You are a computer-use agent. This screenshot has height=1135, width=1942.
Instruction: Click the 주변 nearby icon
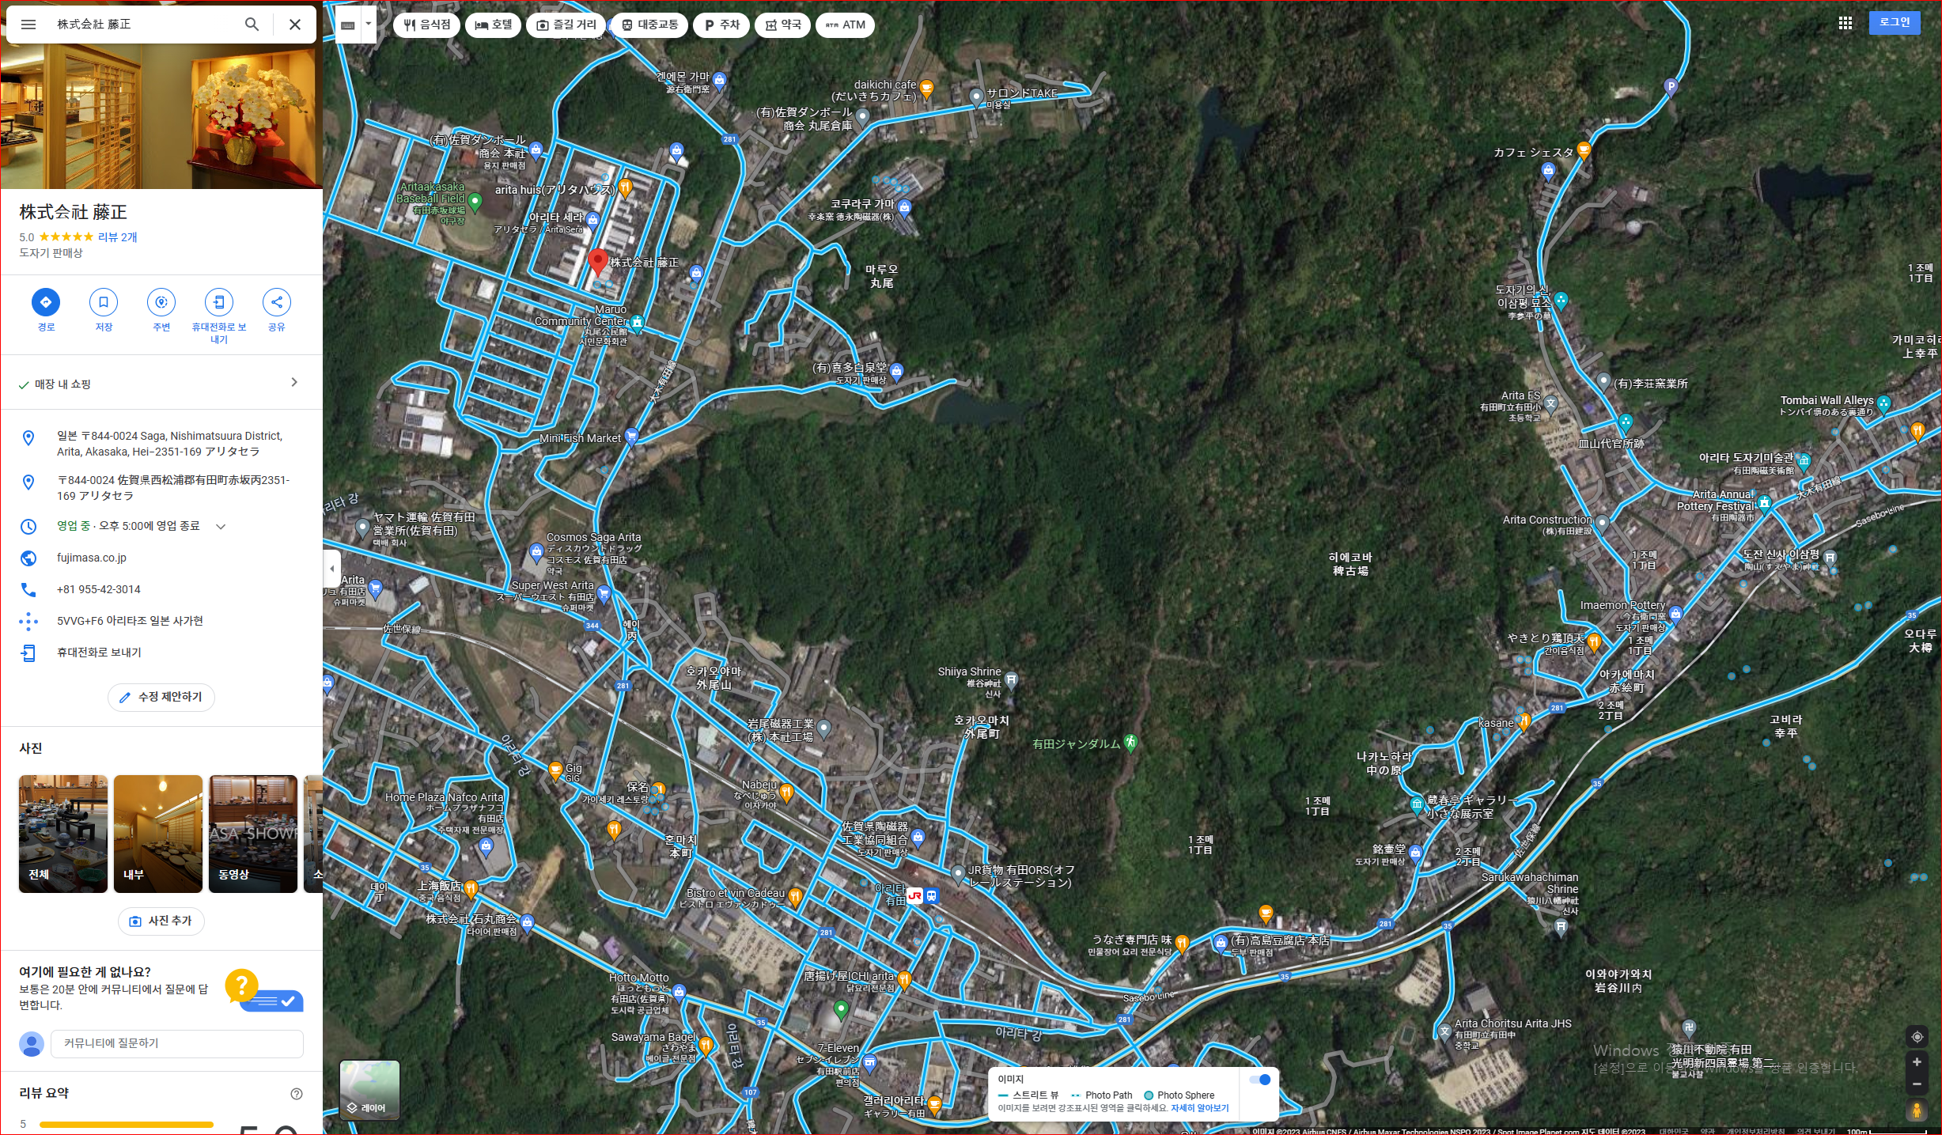(161, 302)
